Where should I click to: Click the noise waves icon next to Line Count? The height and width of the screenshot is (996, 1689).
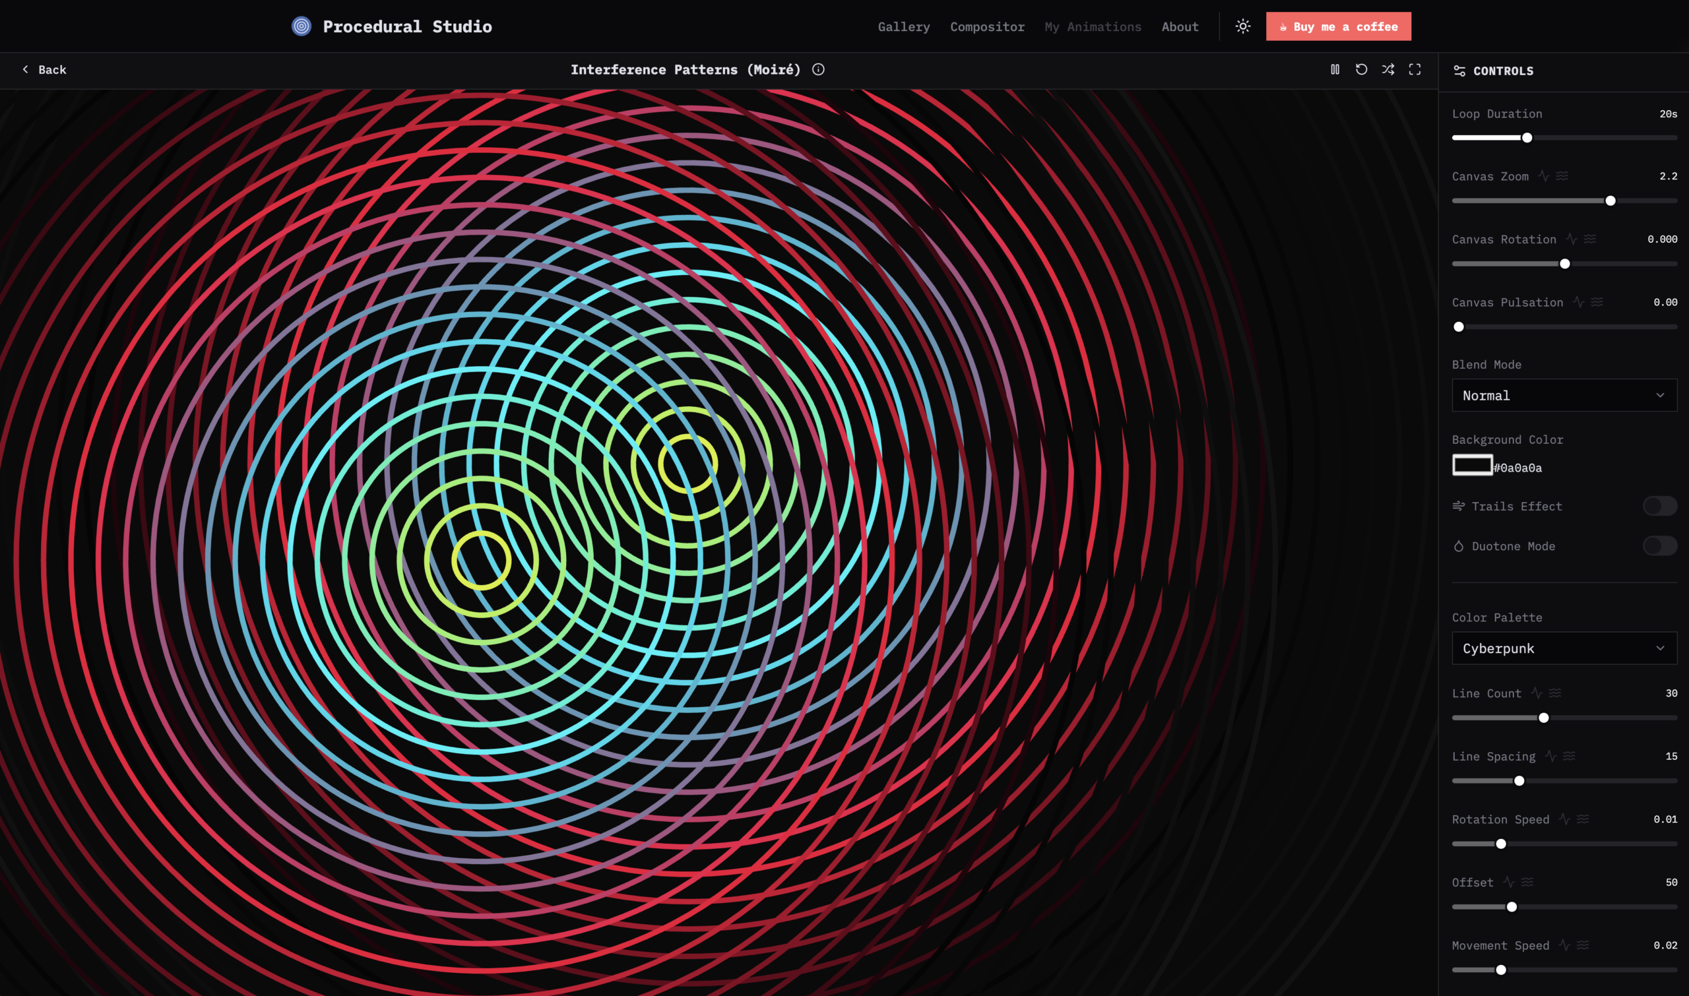tap(1556, 693)
